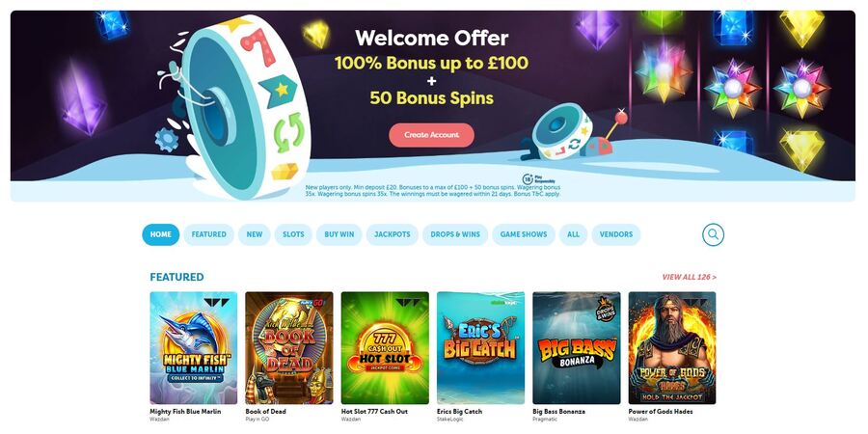Show the DROPS & WINS games
Viewport: 868px width, 434px height.
pyautogui.click(x=455, y=234)
